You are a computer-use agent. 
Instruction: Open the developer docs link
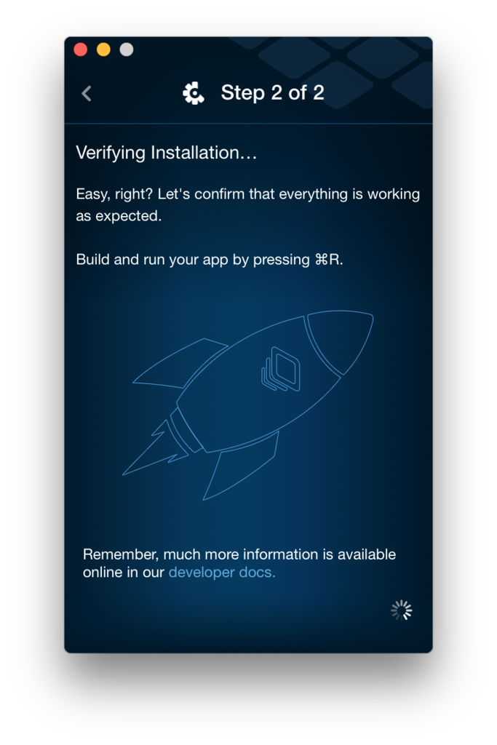222,572
